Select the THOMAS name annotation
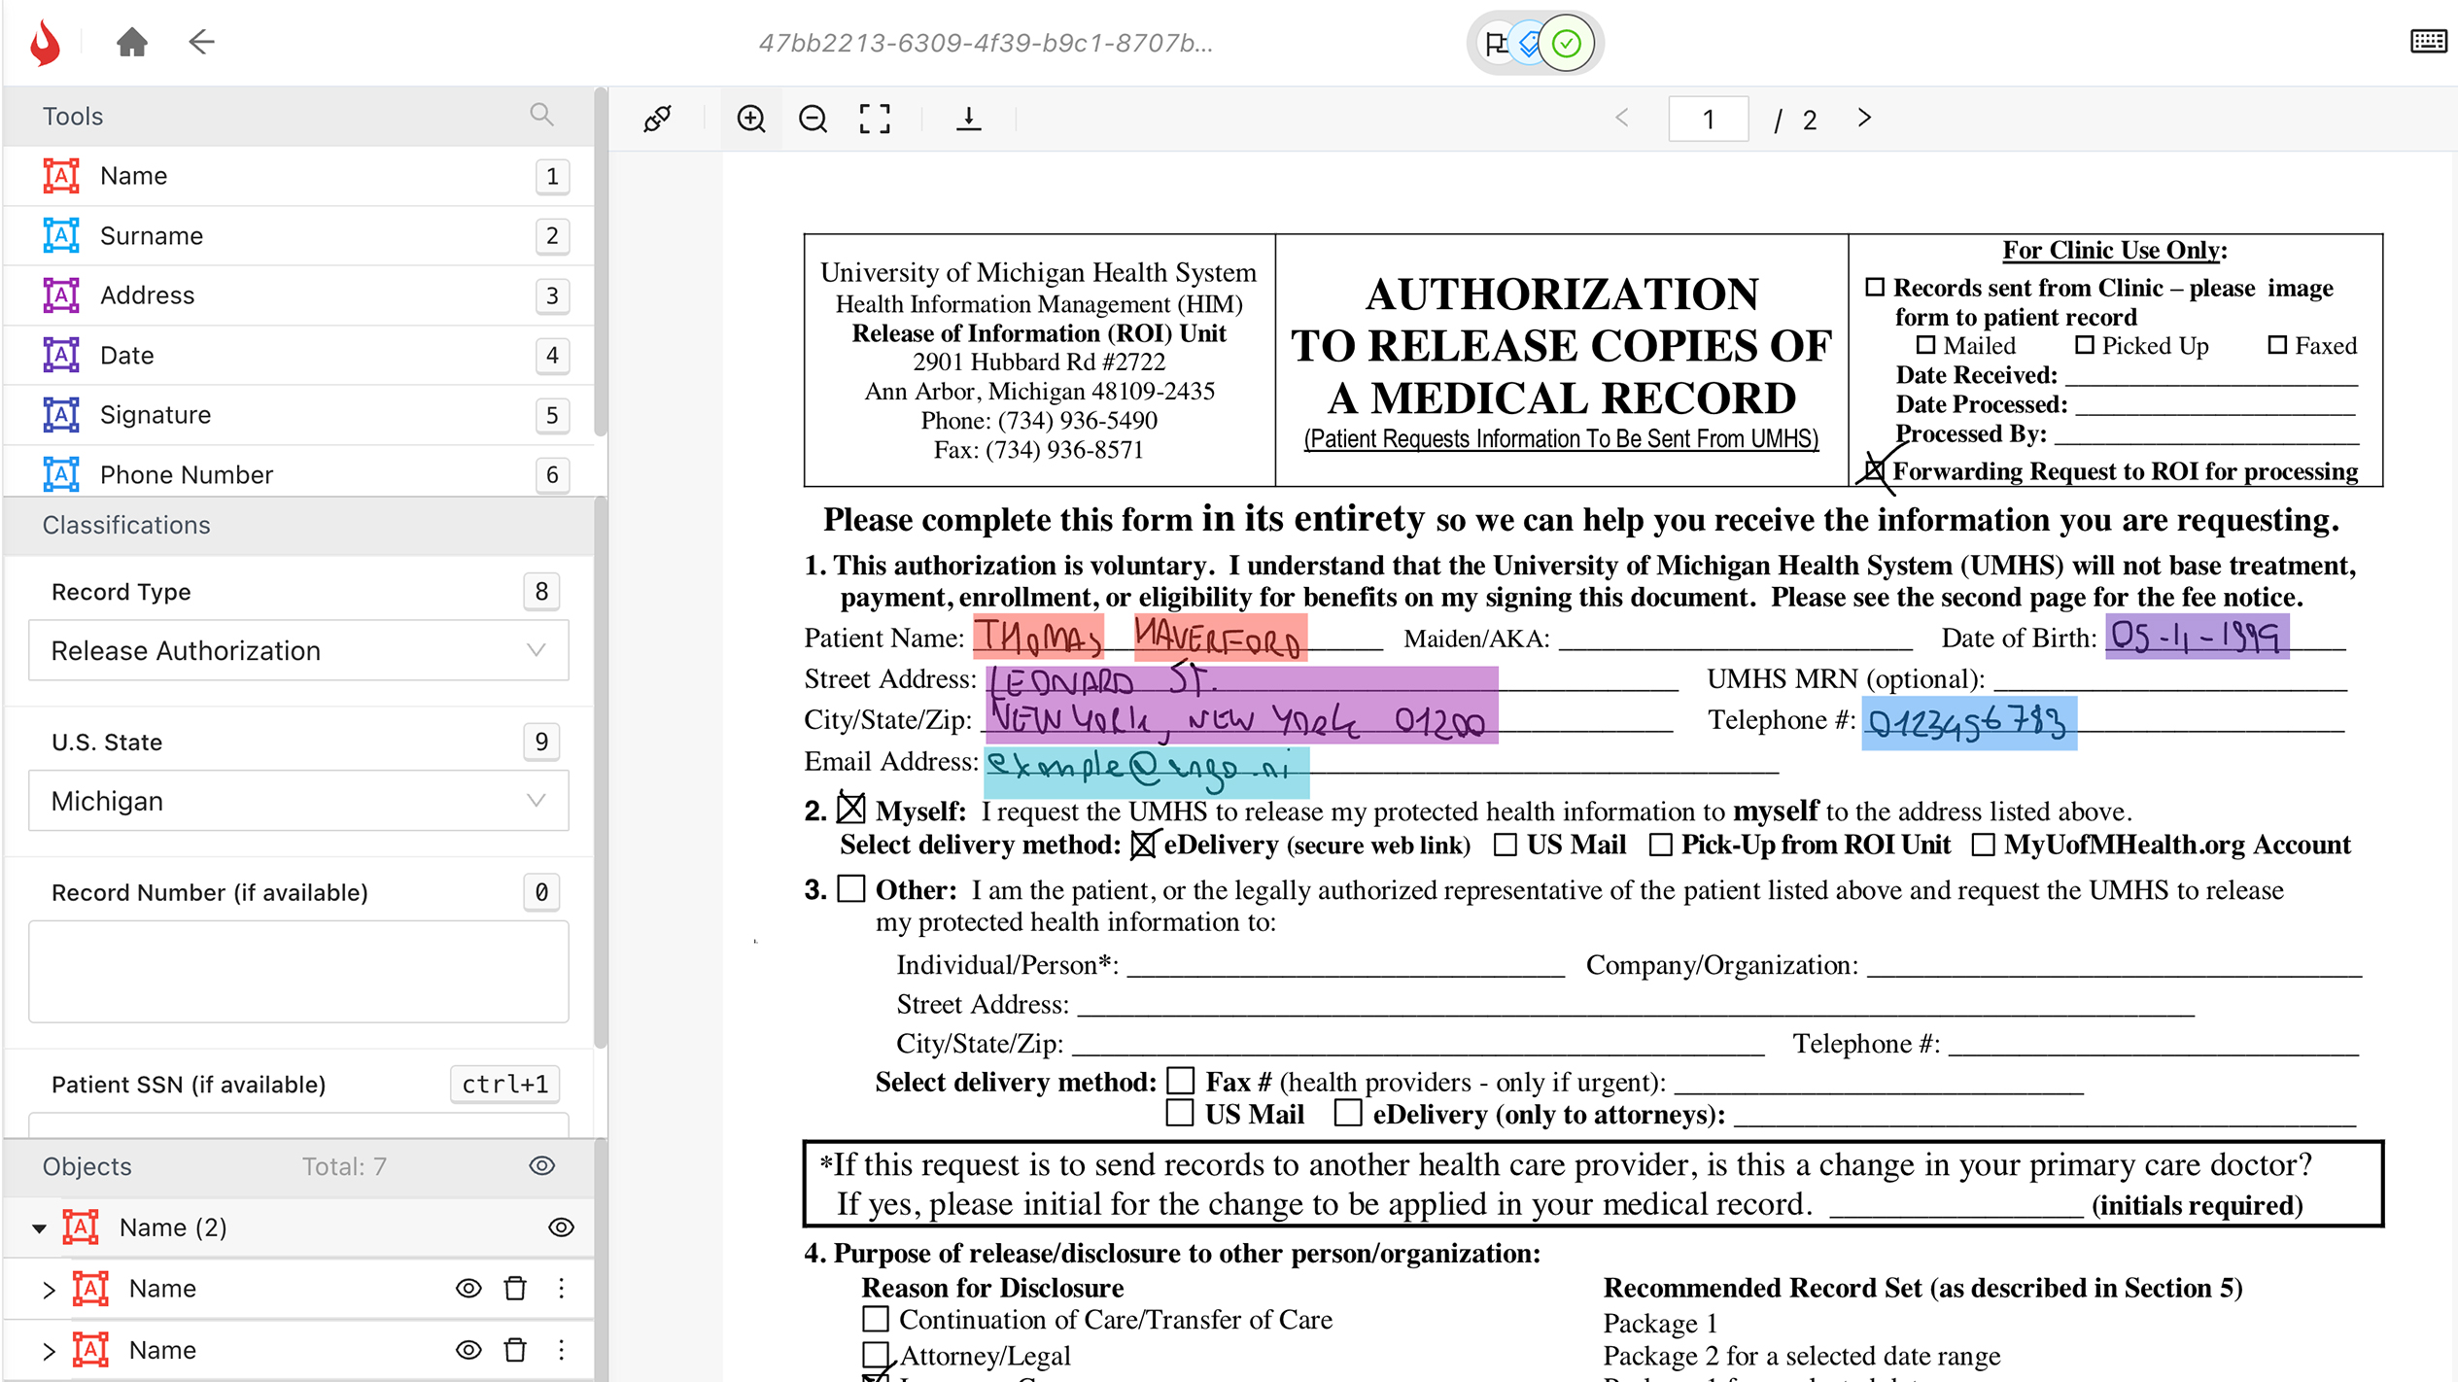This screenshot has height=1382, width=2458. tap(1038, 638)
